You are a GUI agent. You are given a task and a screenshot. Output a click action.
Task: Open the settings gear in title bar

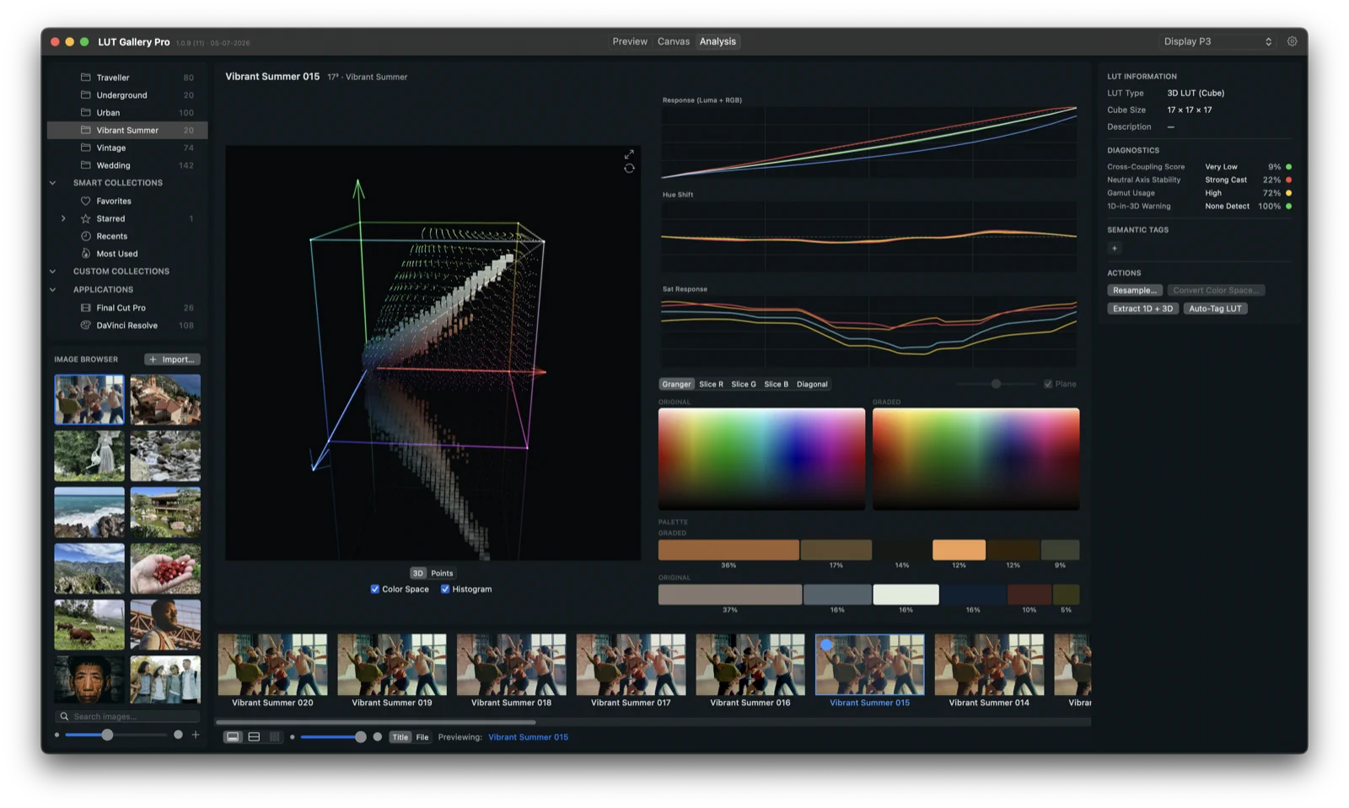(1292, 41)
